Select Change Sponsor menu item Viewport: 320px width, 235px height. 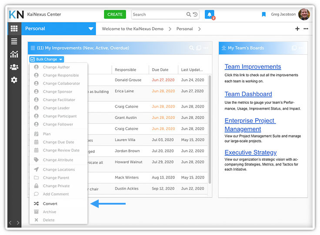click(59, 92)
